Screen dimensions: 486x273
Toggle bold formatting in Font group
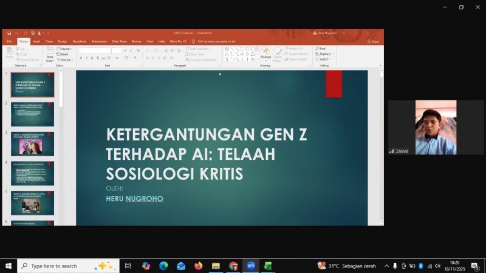[81, 58]
